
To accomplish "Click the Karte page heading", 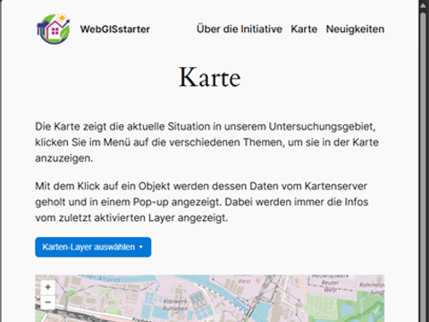I will click(x=210, y=77).
